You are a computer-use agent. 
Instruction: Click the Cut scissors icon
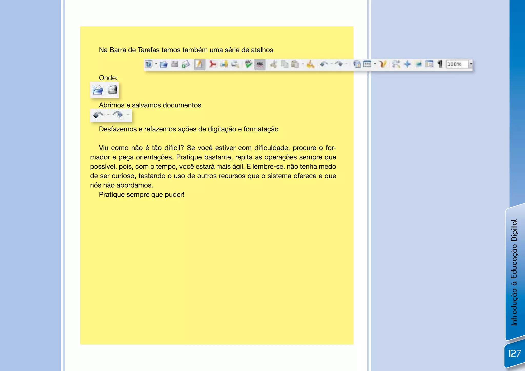[x=274, y=64]
